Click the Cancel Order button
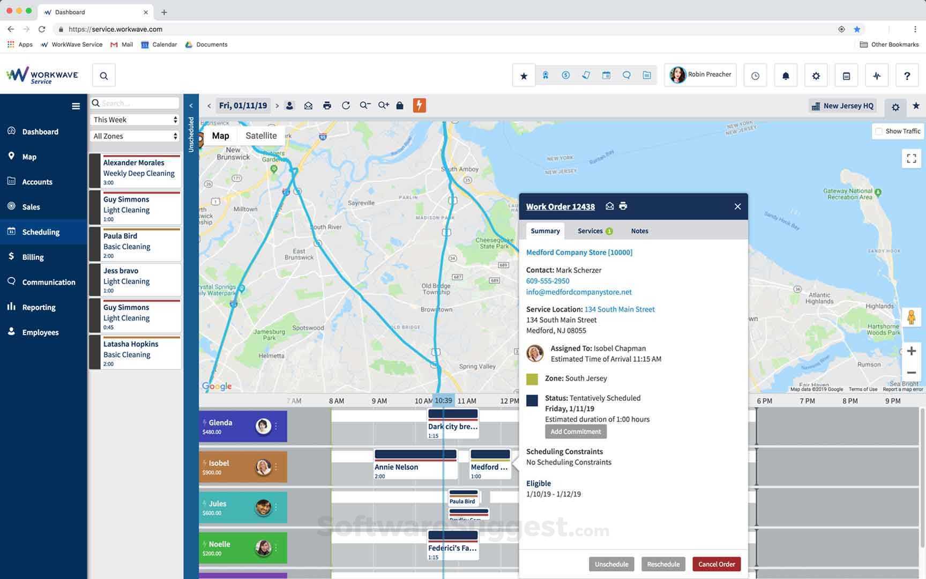 pyautogui.click(x=716, y=564)
